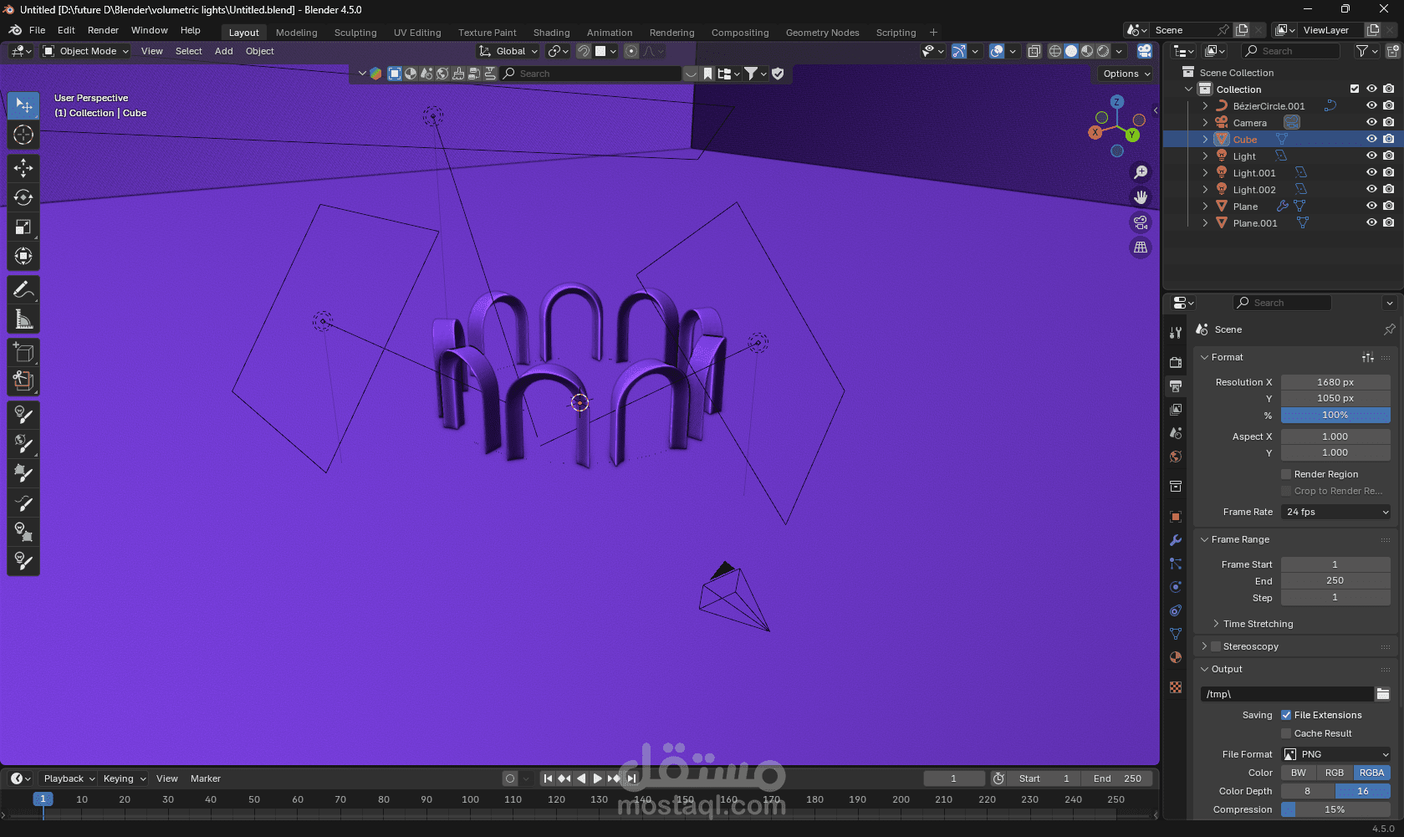Open the File Format PNG dropdown
The image size is (1404, 837).
(1335, 754)
